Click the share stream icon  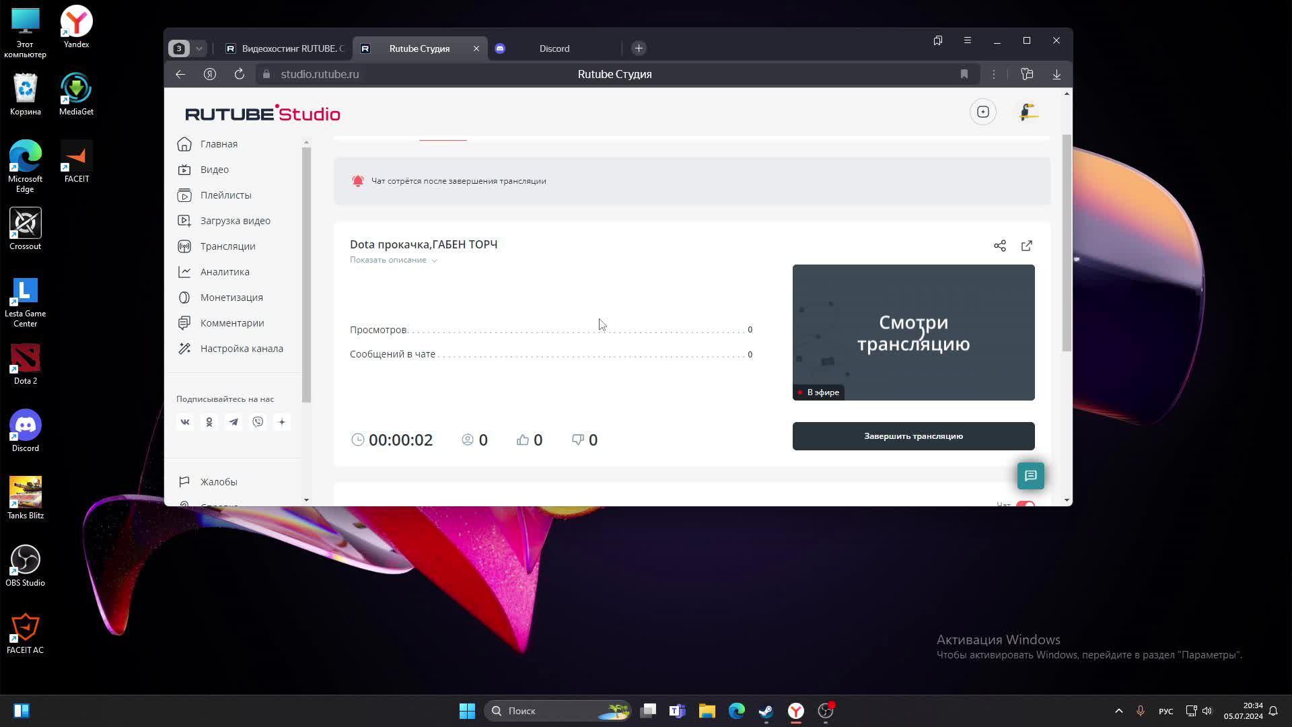point(1000,246)
